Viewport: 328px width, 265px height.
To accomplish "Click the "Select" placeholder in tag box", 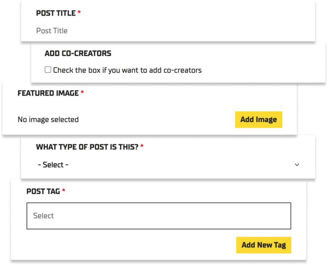I will click(44, 216).
